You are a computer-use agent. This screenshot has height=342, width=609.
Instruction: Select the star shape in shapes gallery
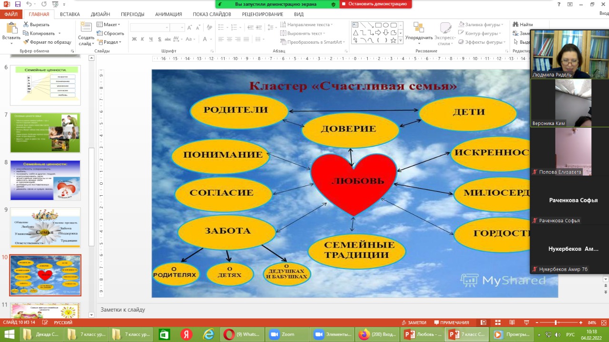[393, 41]
